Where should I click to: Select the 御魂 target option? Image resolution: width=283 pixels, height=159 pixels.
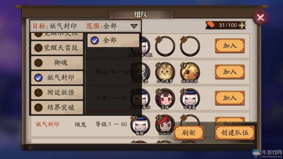[57, 63]
